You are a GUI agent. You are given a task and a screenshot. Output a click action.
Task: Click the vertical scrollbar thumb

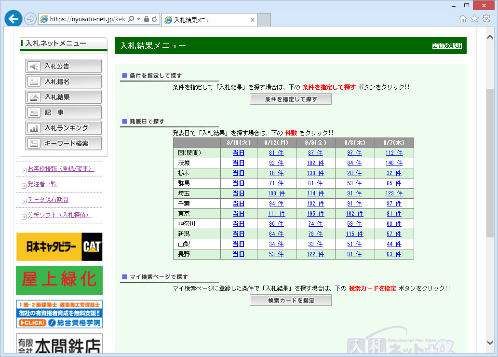pos(490,163)
